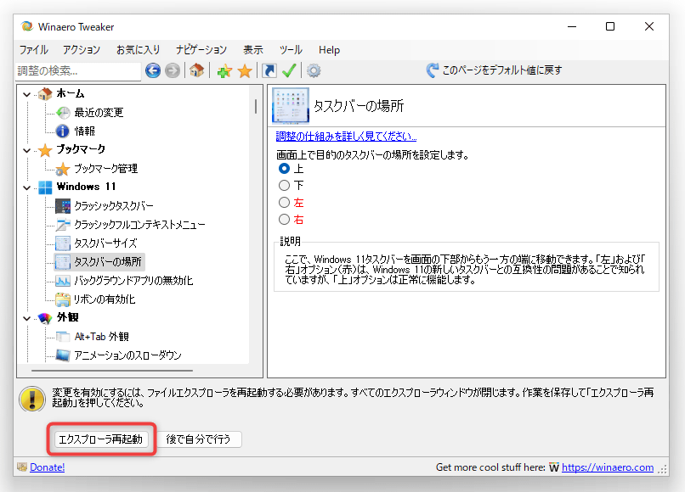The height and width of the screenshot is (492, 685).
Task: Open the お気に入り menu
Action: coord(138,50)
